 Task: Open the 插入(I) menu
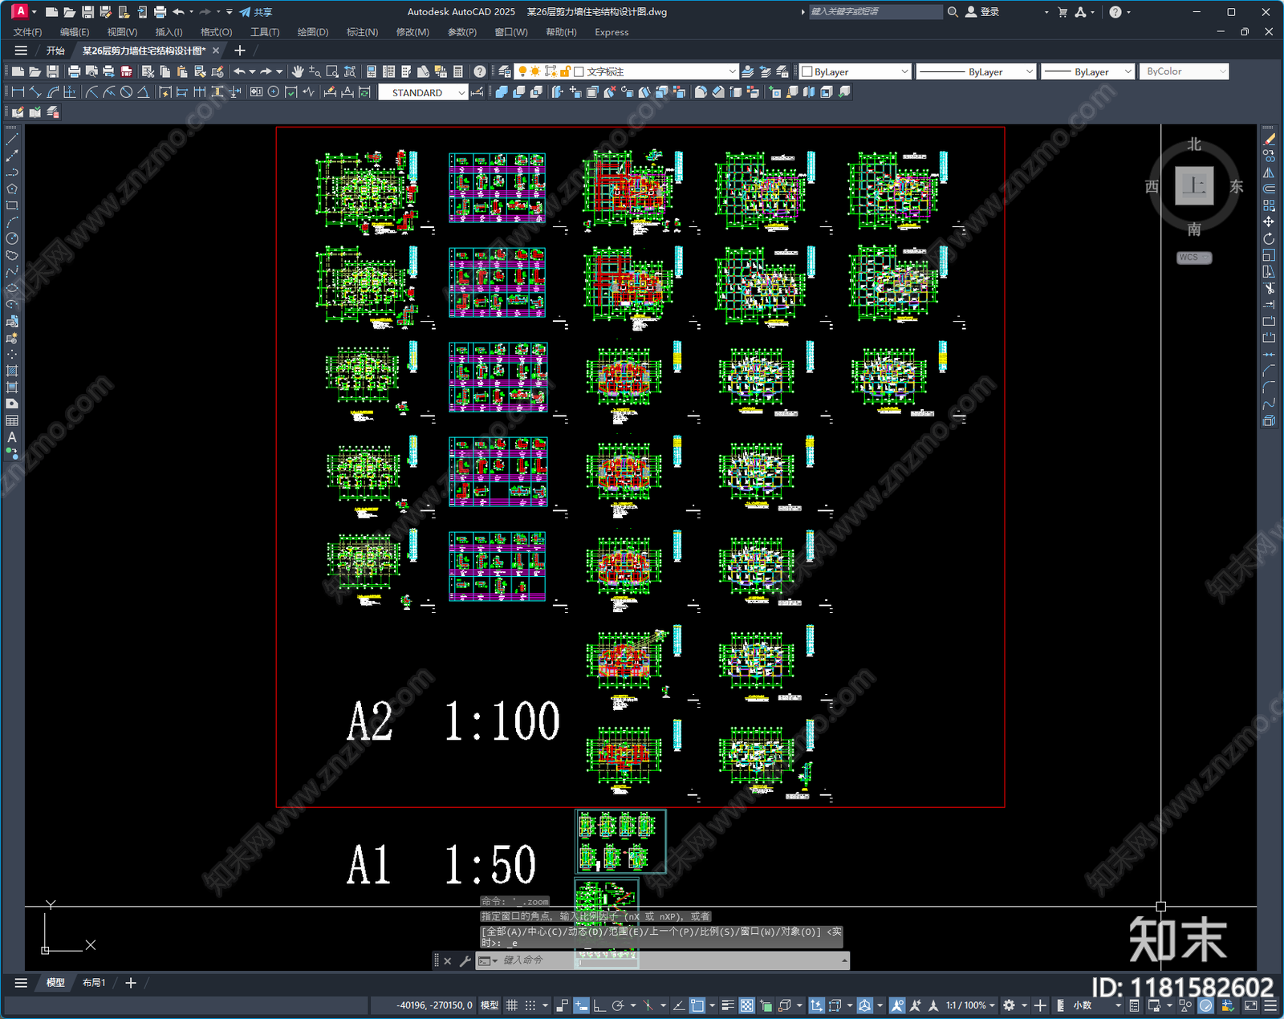[x=169, y=32]
